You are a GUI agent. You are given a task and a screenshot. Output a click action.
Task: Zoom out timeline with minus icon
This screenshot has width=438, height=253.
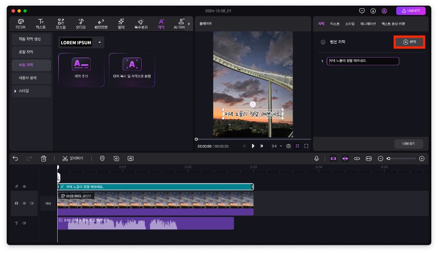coord(380,158)
